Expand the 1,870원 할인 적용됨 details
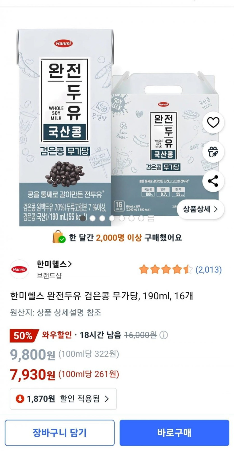The height and width of the screenshot is (451, 234). 63,399
